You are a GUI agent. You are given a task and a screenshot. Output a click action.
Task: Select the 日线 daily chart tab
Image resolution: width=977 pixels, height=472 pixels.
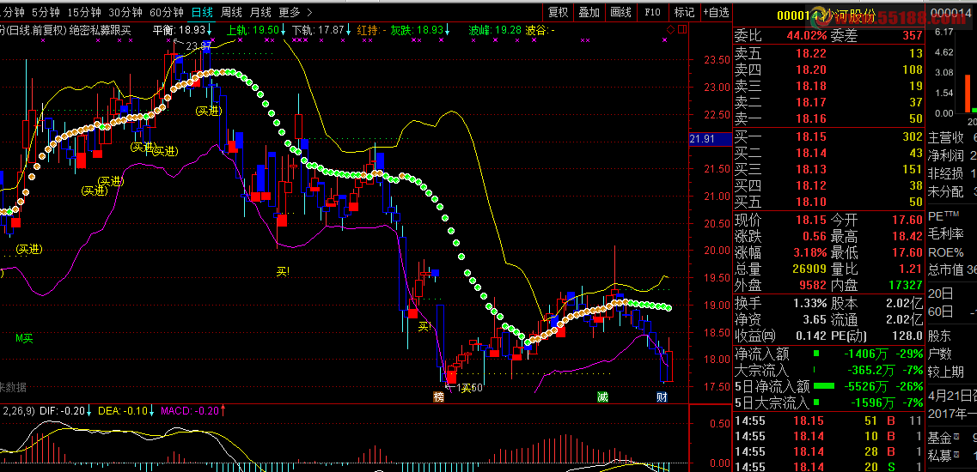(202, 12)
